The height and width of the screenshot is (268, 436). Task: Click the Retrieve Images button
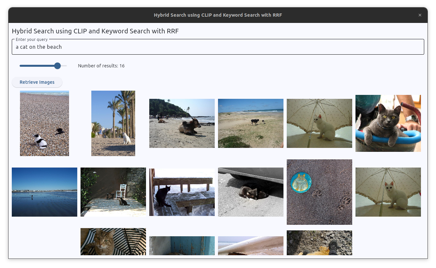37,82
